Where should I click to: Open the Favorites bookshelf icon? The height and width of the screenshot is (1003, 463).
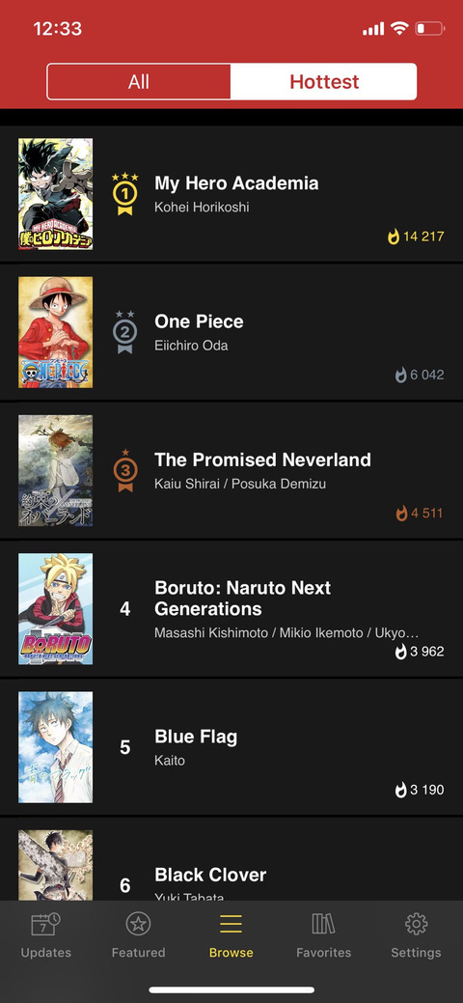pos(323,924)
